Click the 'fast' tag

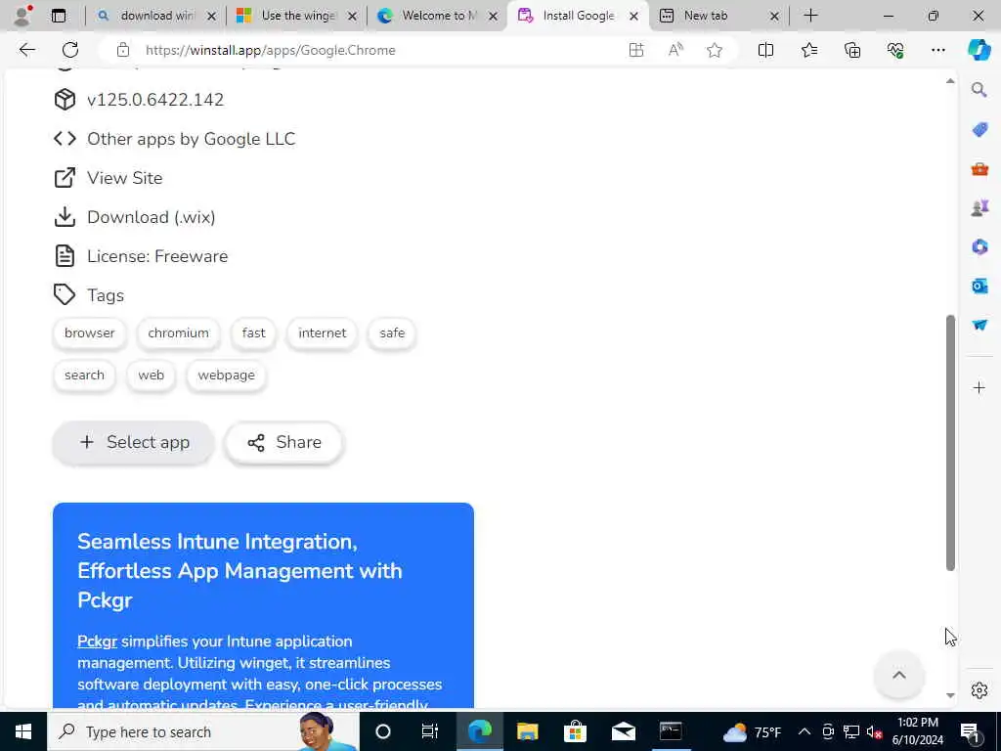point(253,332)
